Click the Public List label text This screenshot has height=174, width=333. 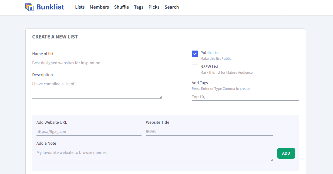[x=210, y=53]
